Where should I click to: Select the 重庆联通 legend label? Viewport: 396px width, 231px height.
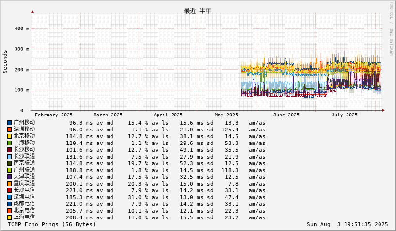[x=24, y=184]
